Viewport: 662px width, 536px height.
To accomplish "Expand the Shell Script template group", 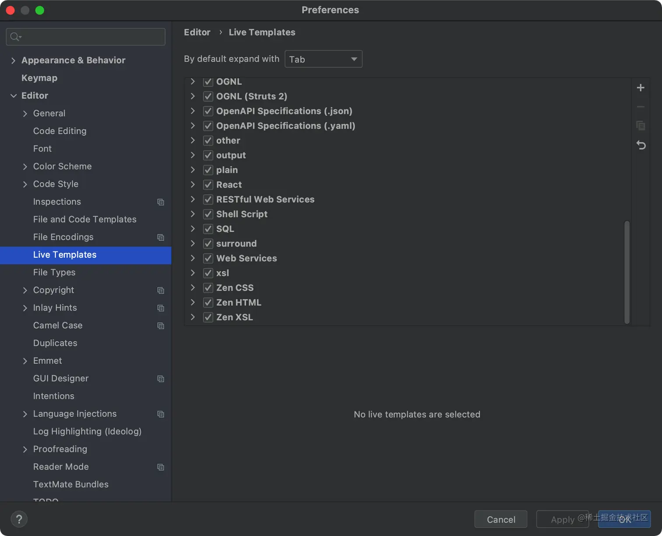I will point(193,214).
